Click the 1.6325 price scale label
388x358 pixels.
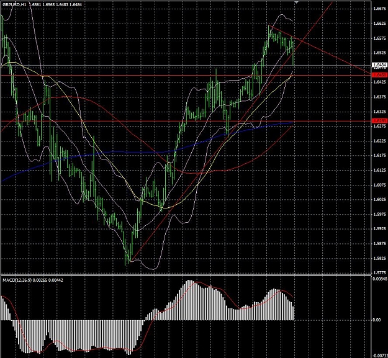tap(380, 112)
